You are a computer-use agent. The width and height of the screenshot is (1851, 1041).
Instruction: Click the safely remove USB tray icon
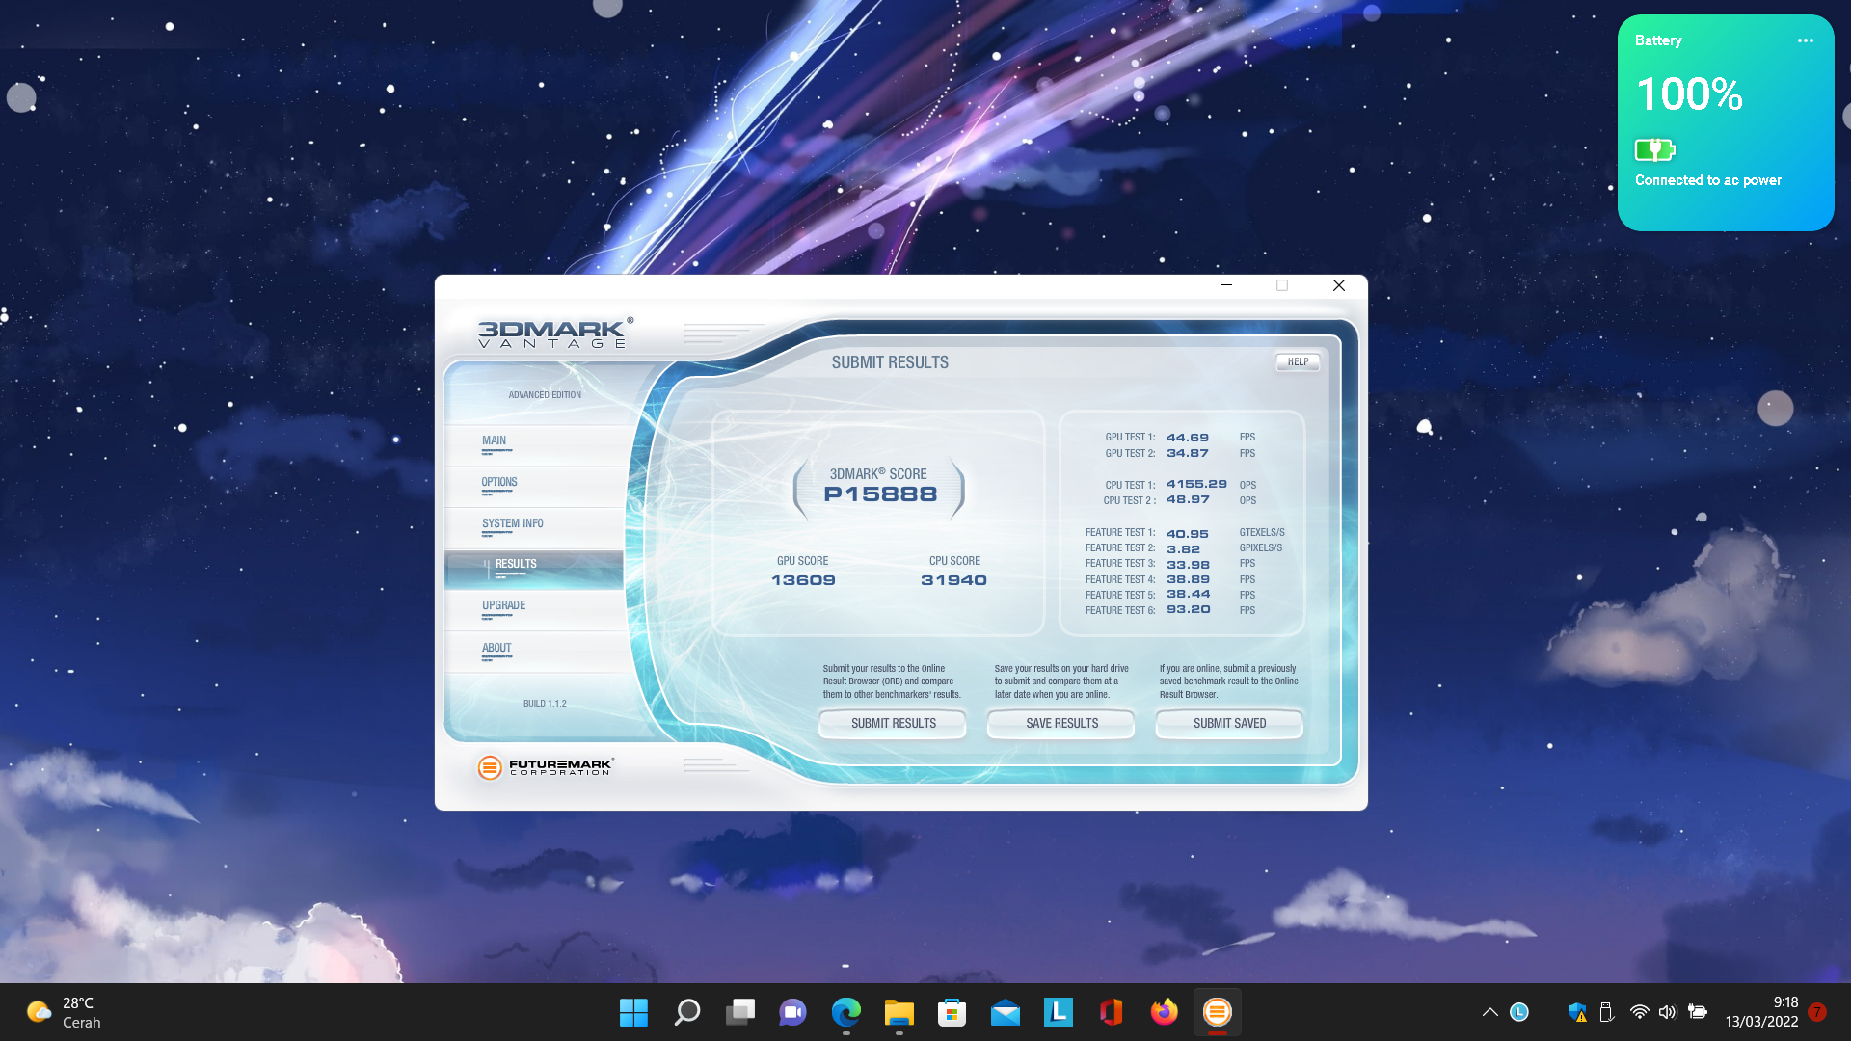coord(1606,1012)
